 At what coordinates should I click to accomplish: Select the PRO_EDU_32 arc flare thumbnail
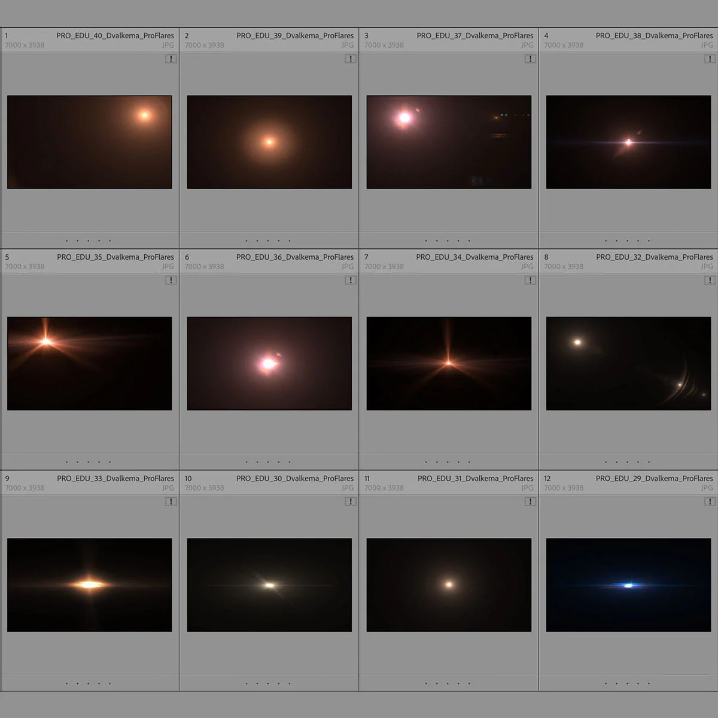coord(628,364)
